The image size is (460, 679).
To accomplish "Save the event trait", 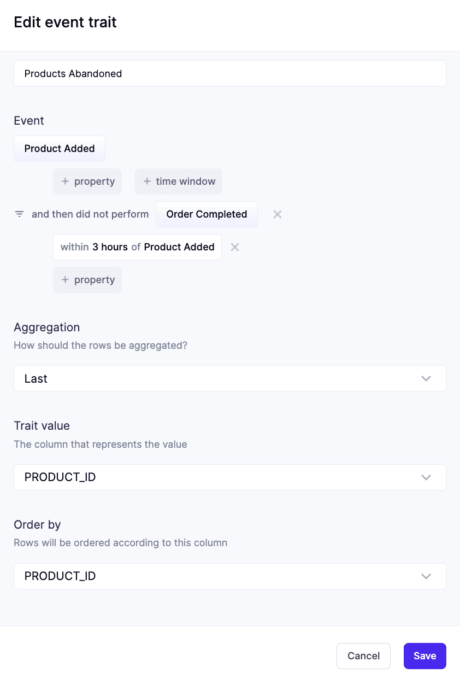I will click(x=424, y=656).
